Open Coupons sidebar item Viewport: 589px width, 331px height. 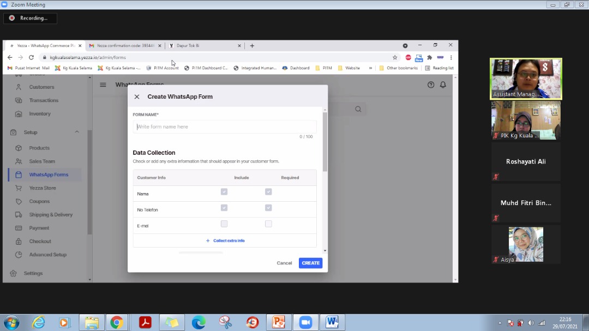[39, 201]
